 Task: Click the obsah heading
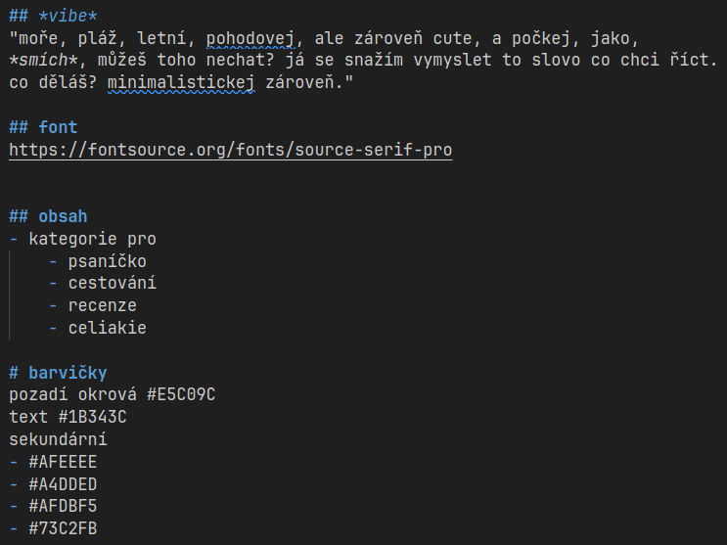[x=53, y=216]
